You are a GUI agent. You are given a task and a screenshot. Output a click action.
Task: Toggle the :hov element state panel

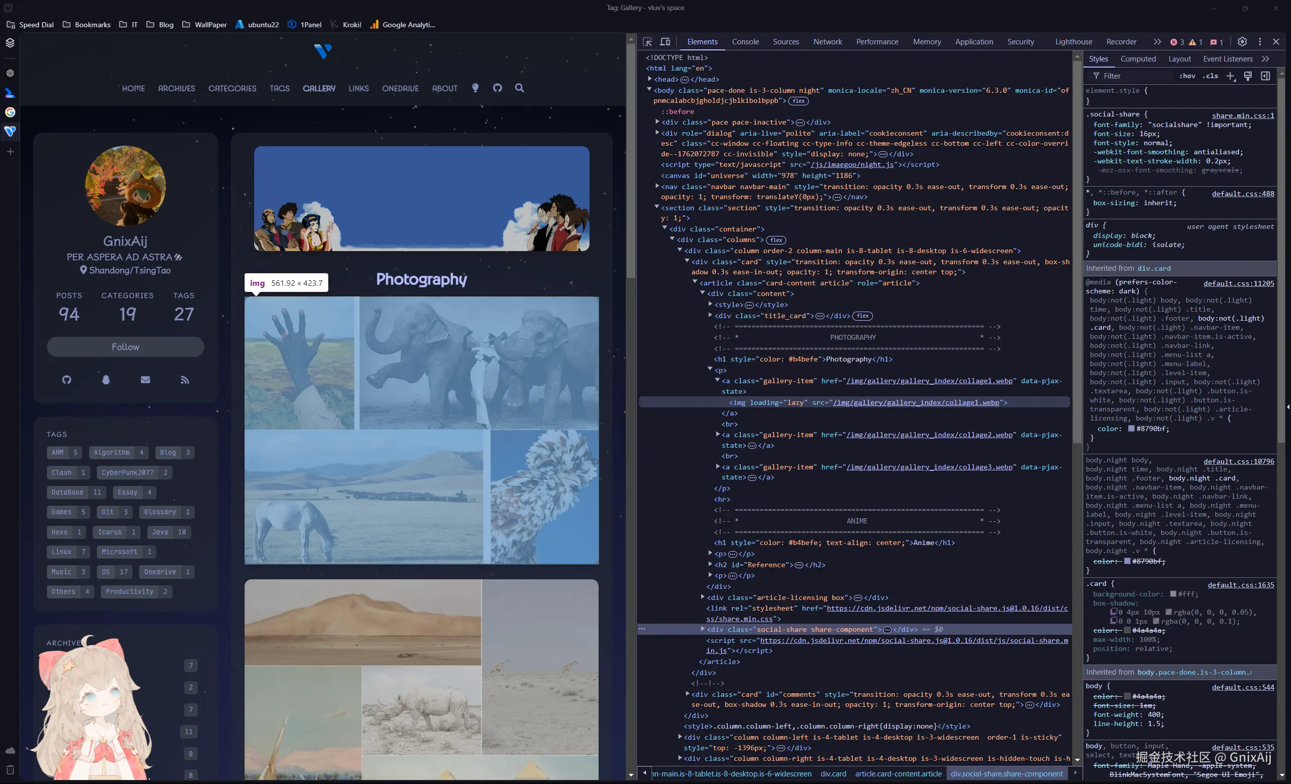1187,76
